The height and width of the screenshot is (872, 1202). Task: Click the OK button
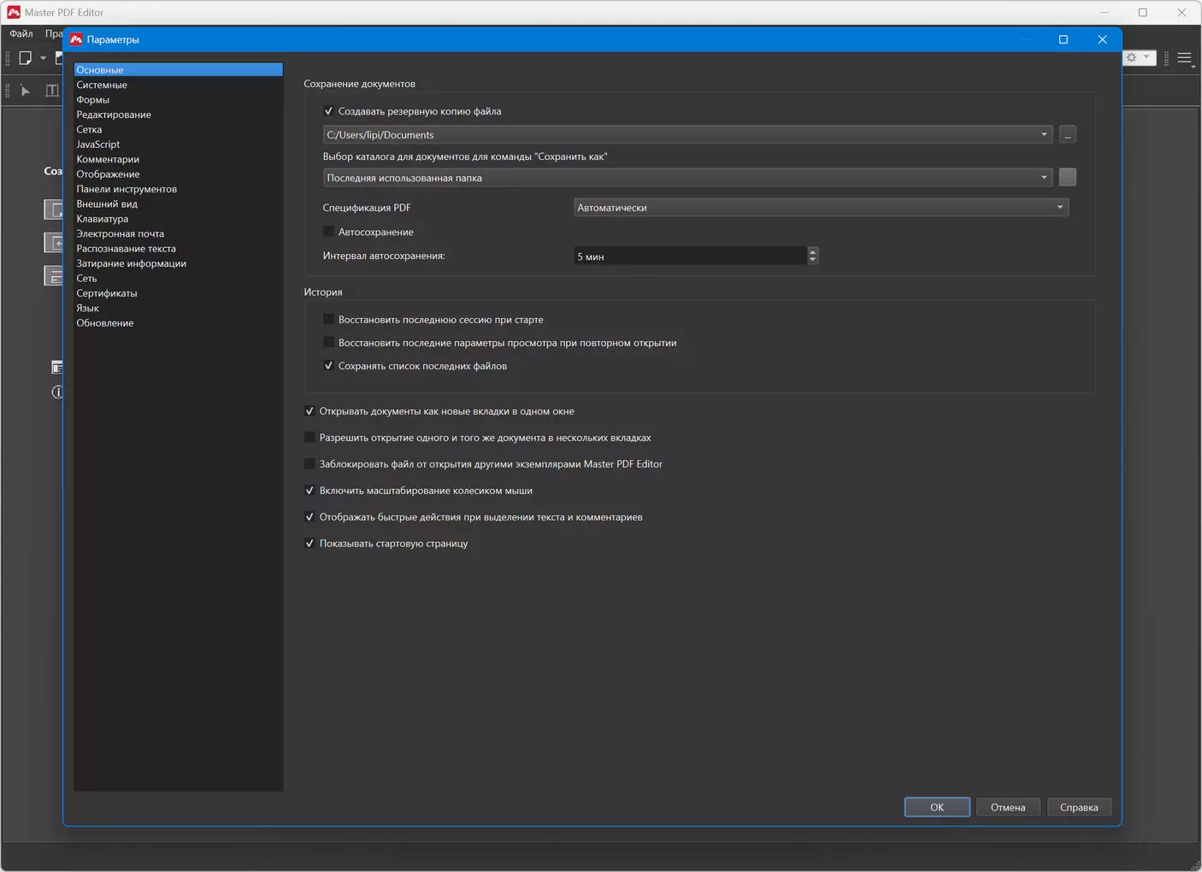point(936,807)
